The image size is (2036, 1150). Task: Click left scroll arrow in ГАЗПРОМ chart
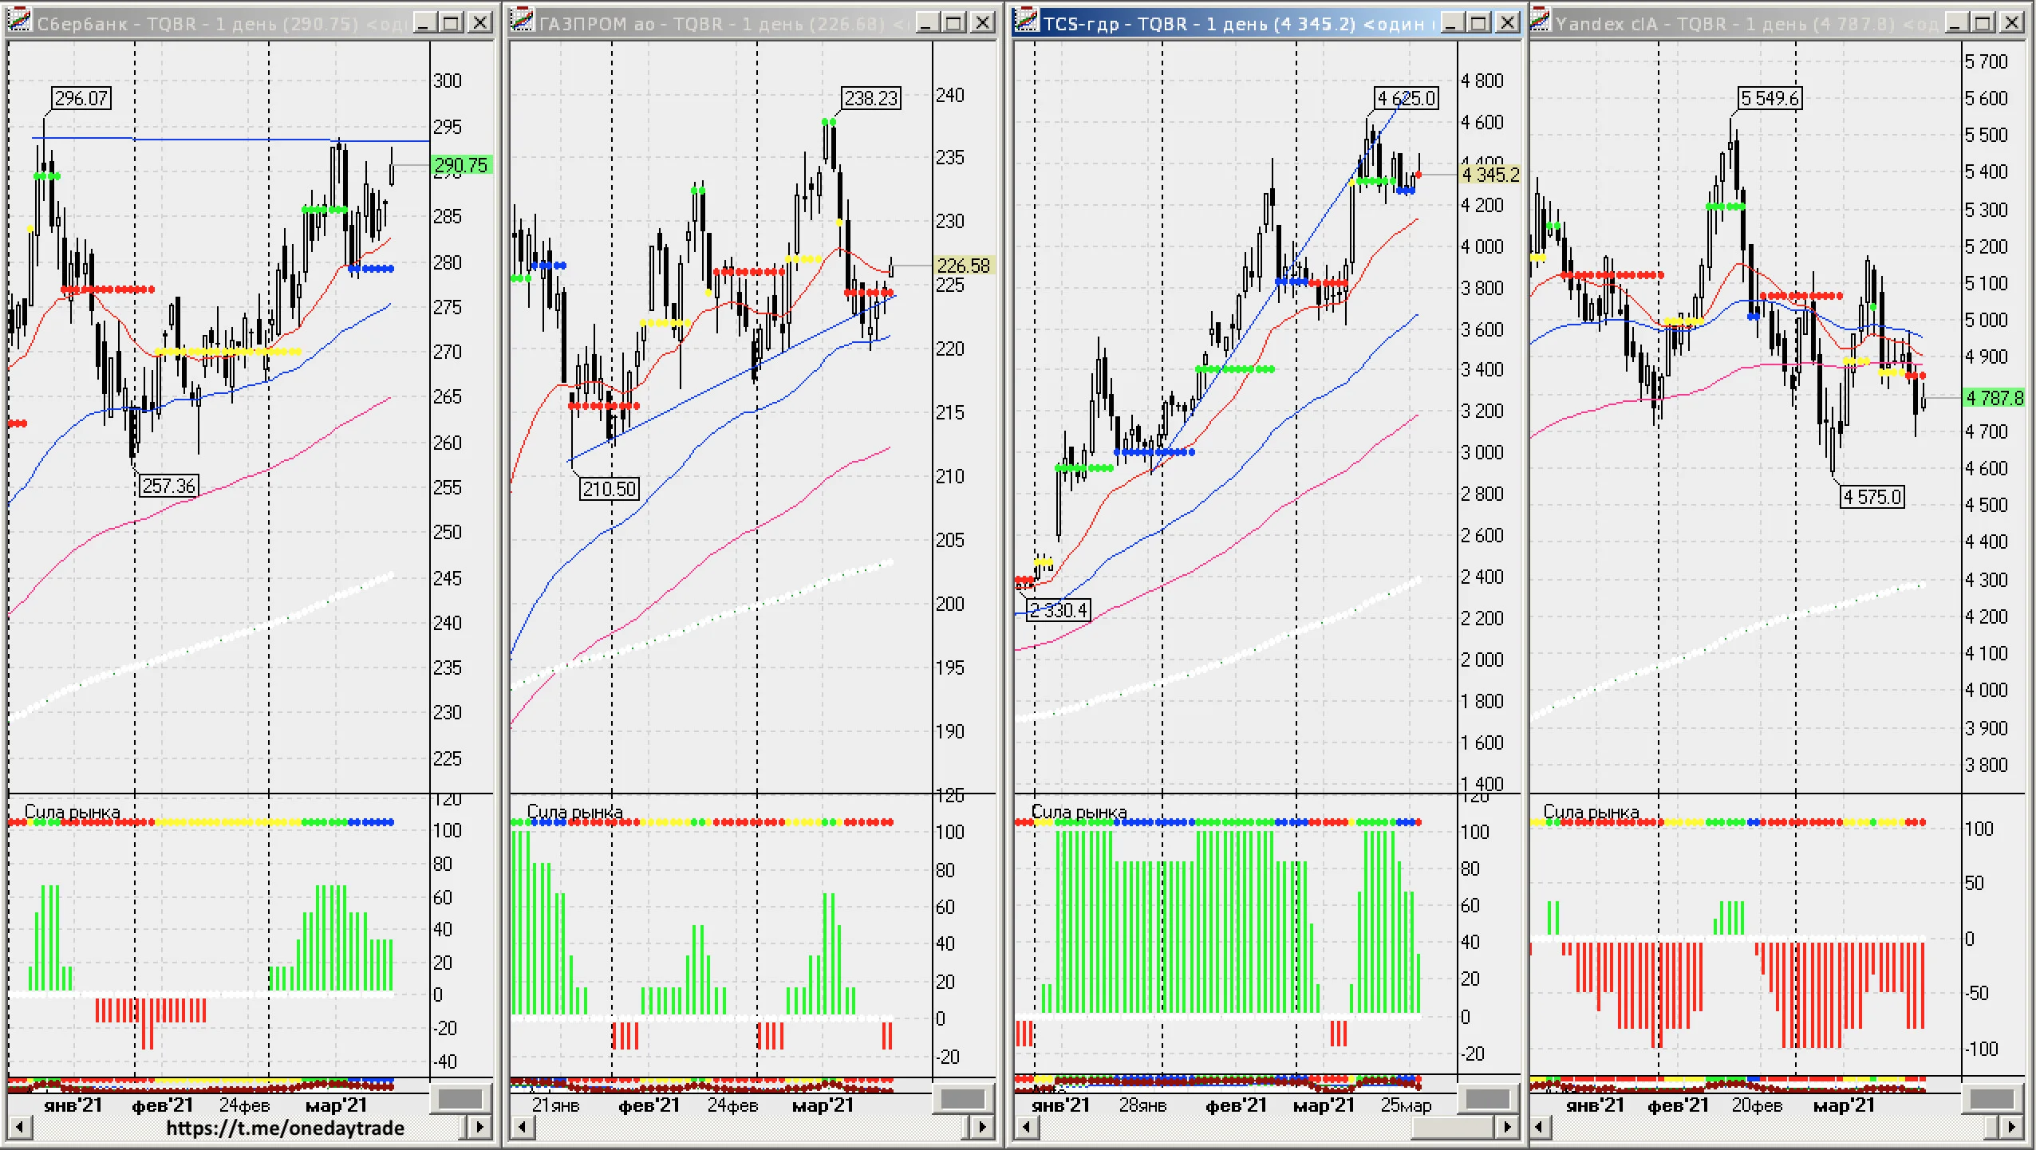click(x=523, y=1128)
